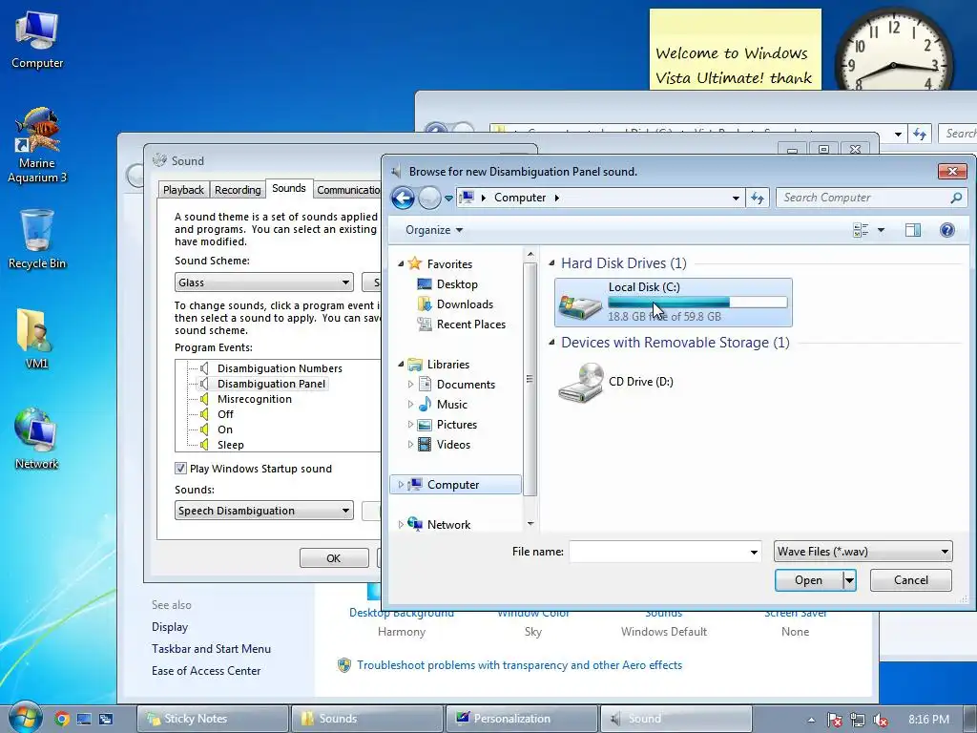The image size is (977, 733).
Task: Click the Windows Start orb
Action: point(25,718)
